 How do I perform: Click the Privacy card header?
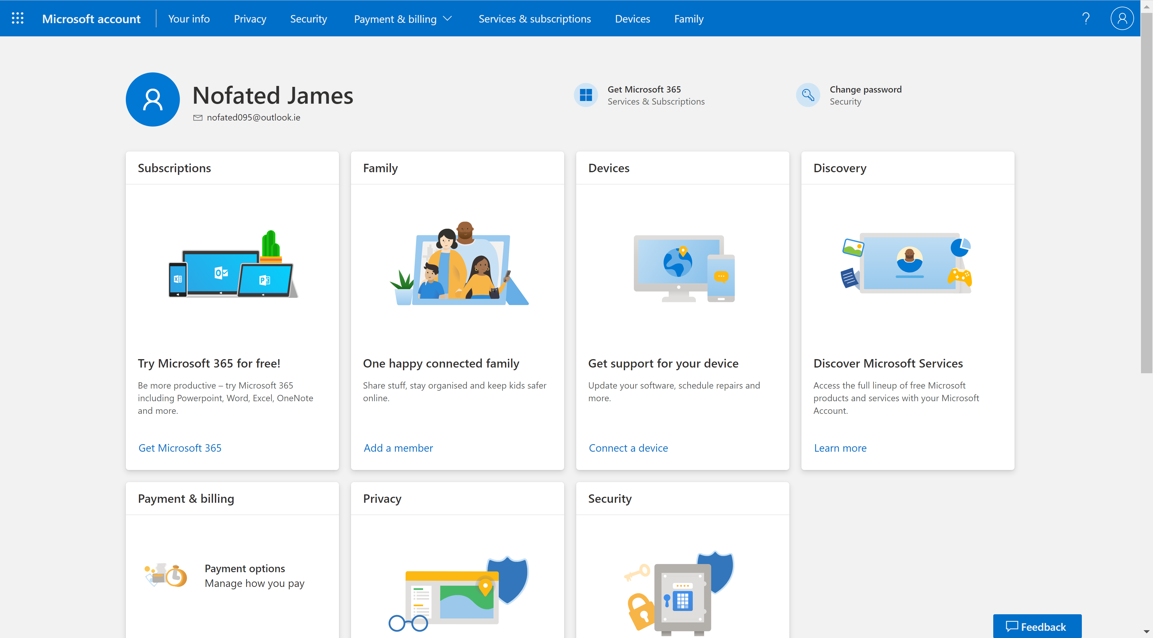(382, 499)
